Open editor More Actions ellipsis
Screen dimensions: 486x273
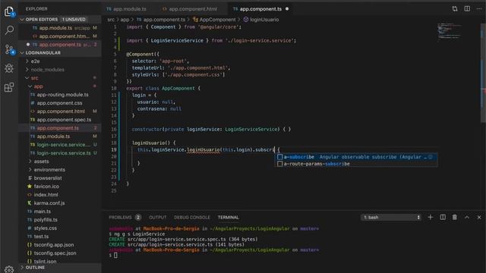(479, 9)
